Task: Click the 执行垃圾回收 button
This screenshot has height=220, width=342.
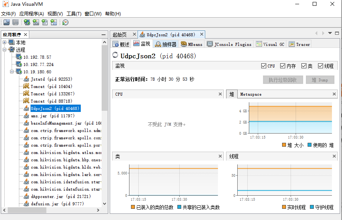Action: tap(282, 80)
